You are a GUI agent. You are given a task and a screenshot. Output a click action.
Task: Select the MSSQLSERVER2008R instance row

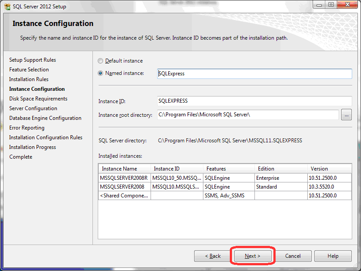click(x=124, y=178)
